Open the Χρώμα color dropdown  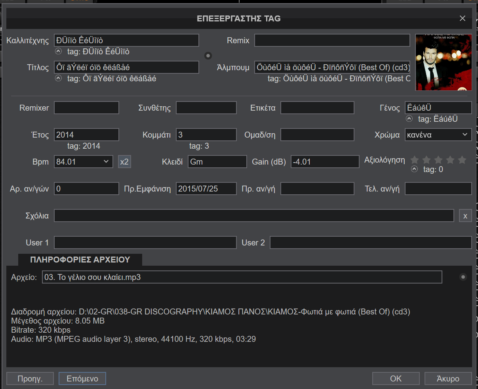438,135
